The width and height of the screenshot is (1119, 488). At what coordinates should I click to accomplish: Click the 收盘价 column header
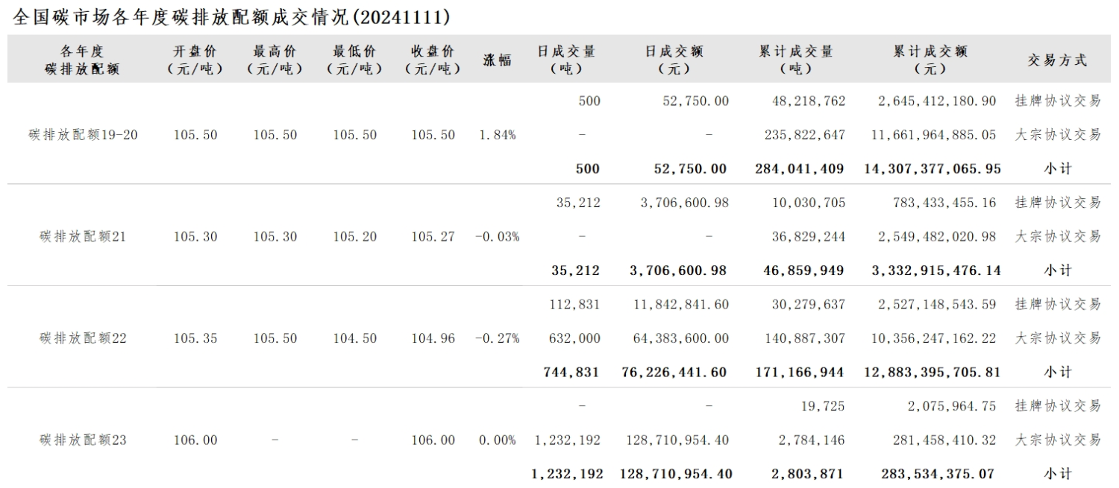pos(433,60)
